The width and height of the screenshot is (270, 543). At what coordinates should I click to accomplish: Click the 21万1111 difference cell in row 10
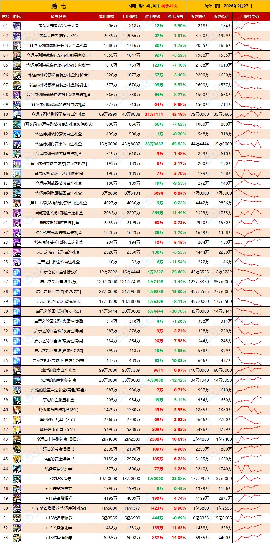[154, 115]
